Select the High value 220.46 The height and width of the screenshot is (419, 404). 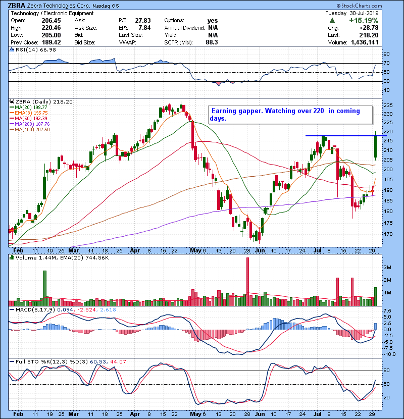51,28
